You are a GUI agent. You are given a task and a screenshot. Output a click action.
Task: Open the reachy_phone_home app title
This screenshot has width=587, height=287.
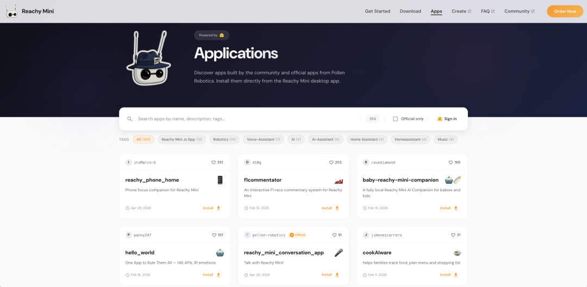[152, 180]
